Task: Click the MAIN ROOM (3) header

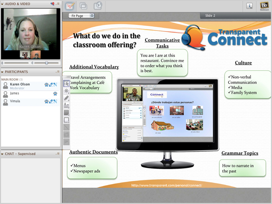Action: click(12, 80)
